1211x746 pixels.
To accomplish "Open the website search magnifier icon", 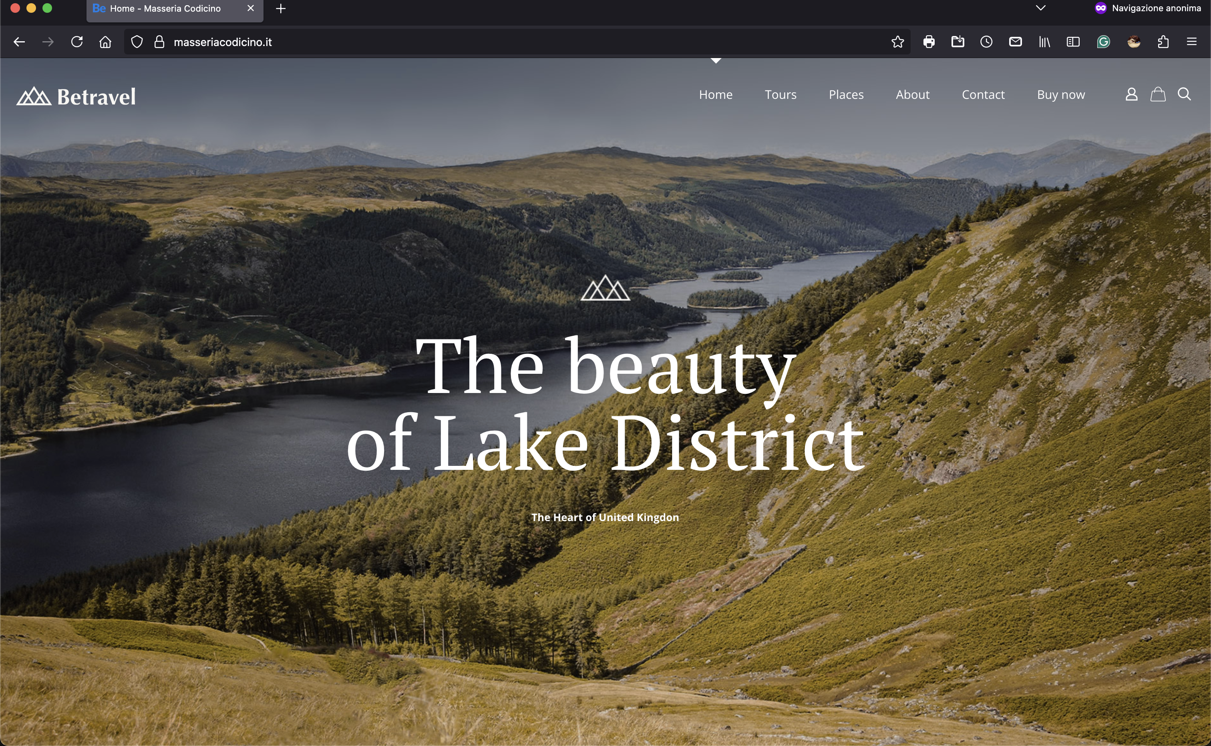I will (1184, 94).
